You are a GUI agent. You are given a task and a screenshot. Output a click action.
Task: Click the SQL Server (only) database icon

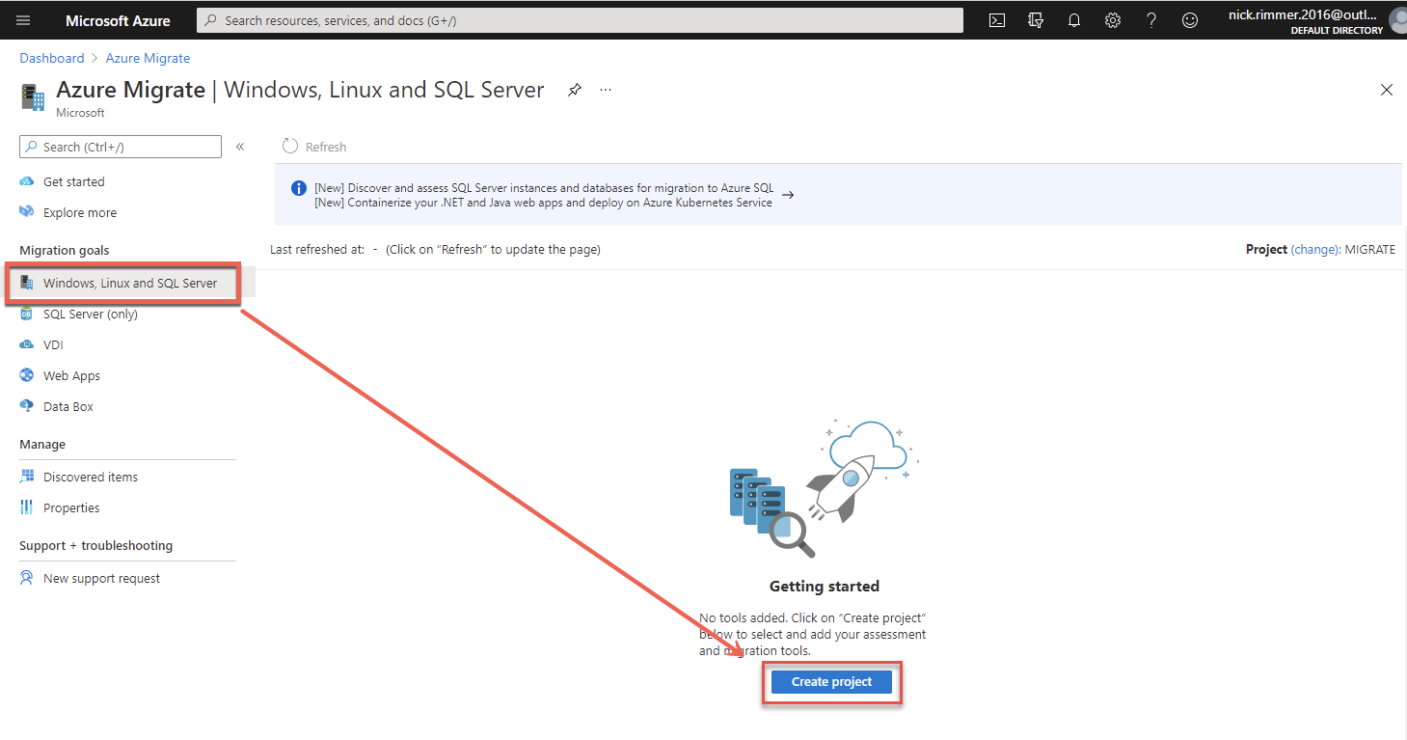pos(27,314)
